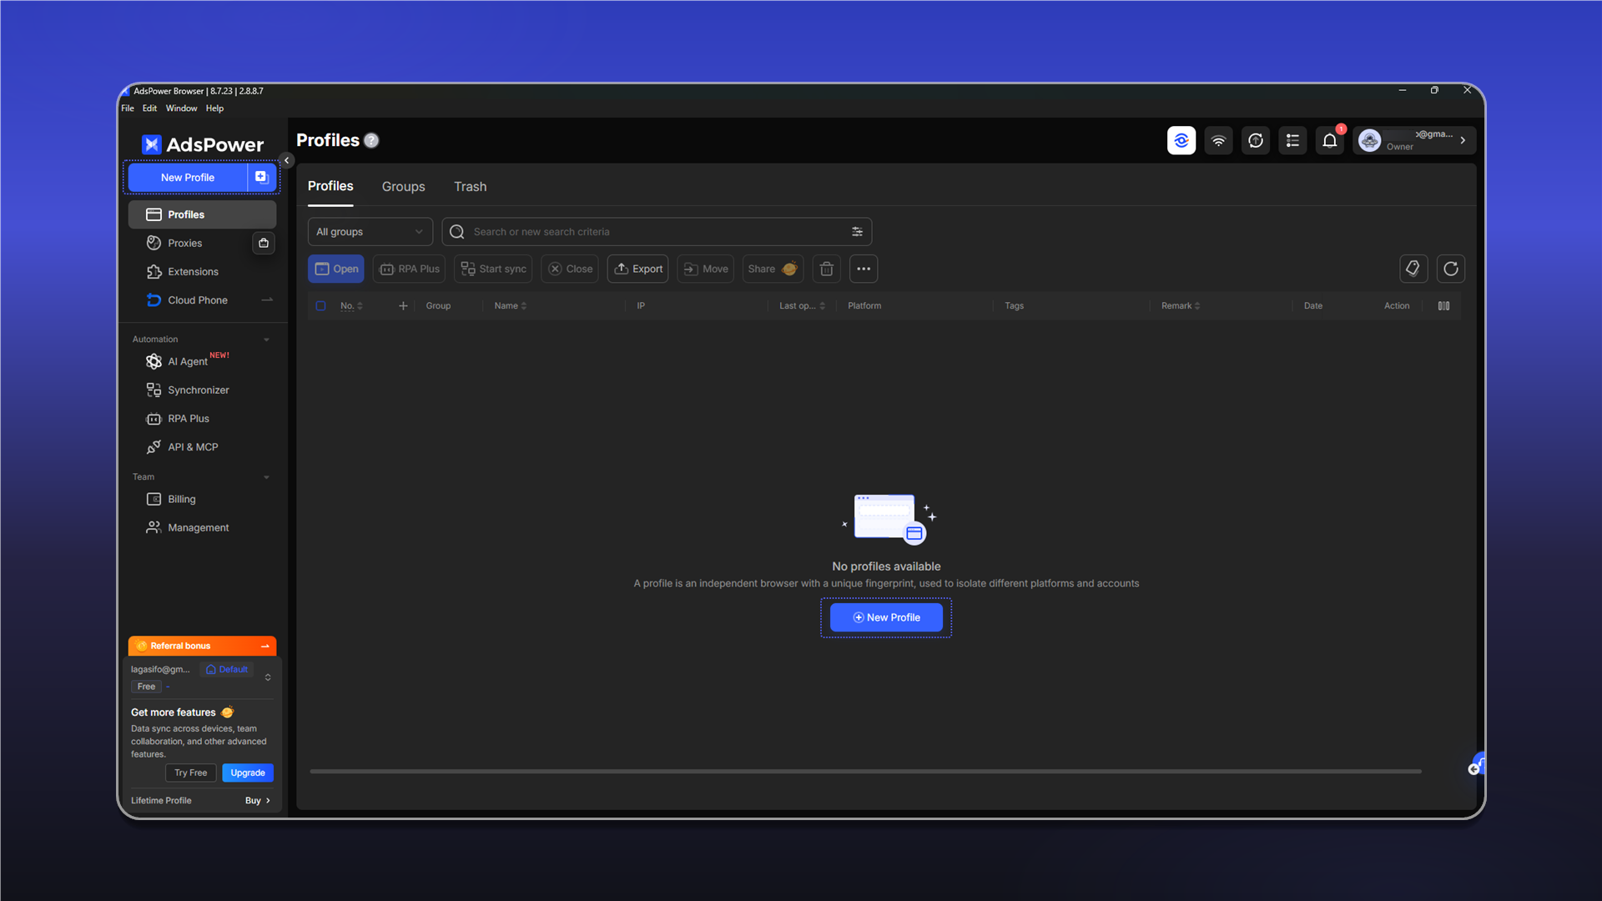1602x901 pixels.
Task: Open the All groups dropdown
Action: click(x=370, y=232)
